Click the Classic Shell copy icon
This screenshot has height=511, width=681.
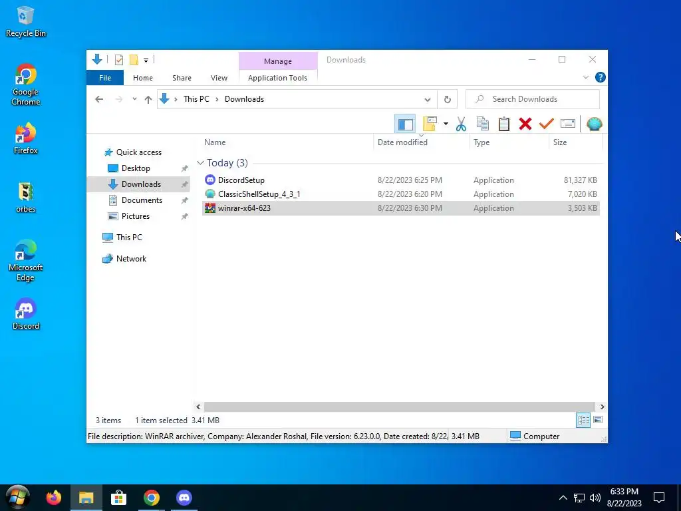pyautogui.click(x=483, y=124)
